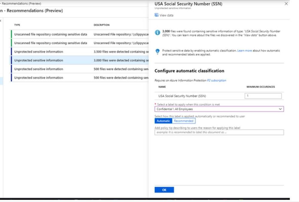Close the SSN panel with X
299x202 pixels.
pos(286,4)
